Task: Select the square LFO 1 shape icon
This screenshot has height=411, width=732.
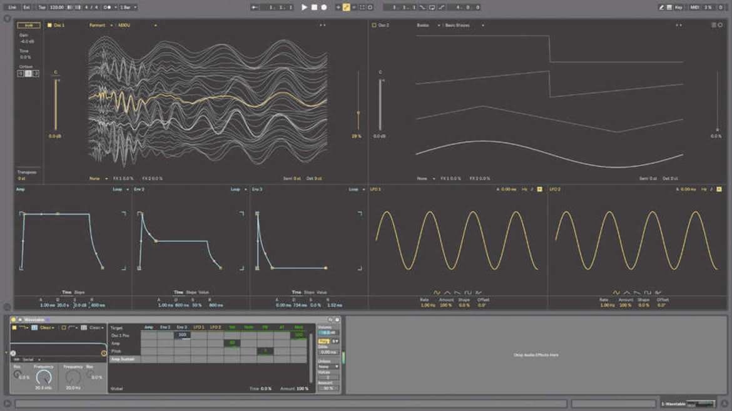Action: click(x=468, y=293)
